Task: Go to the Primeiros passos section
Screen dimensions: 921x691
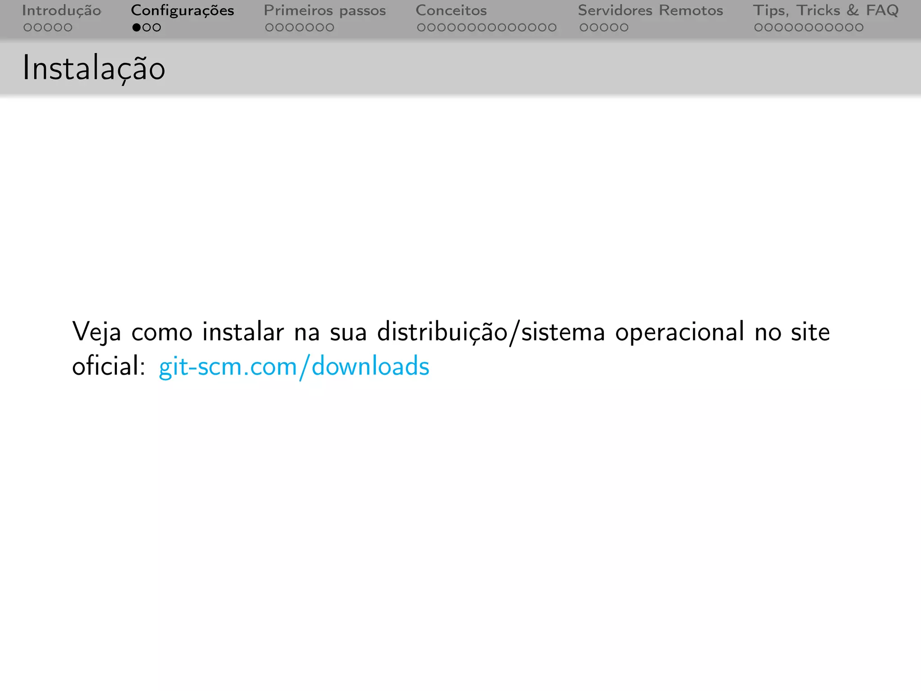Action: point(325,10)
